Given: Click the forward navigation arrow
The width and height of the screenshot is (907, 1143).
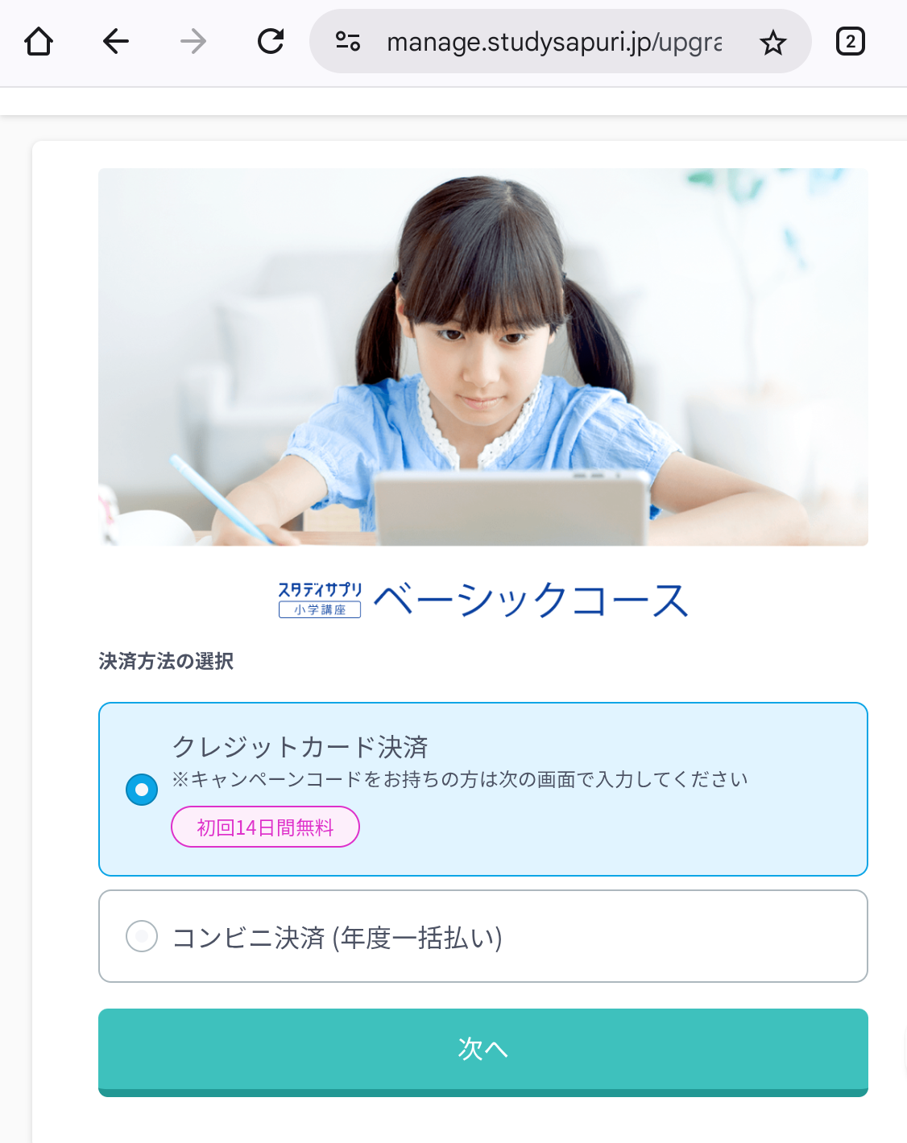Looking at the screenshot, I should (x=193, y=41).
